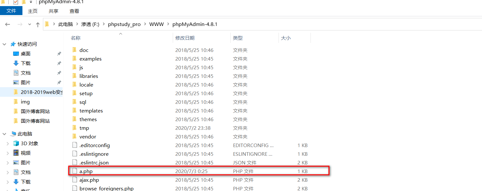The width and height of the screenshot is (482, 191).
Task: Click 渗透 (F:) in the address bar
Action: (90, 24)
